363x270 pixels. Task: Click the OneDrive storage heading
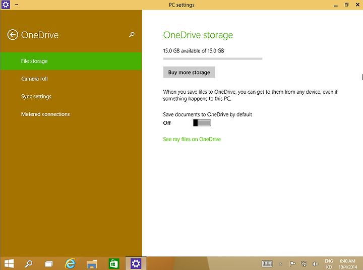198,35
